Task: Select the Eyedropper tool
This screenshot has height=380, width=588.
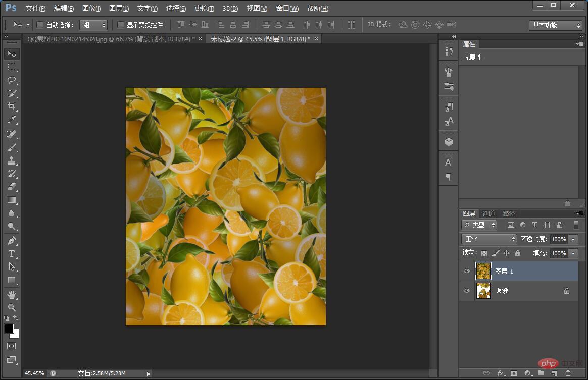Action: point(12,120)
